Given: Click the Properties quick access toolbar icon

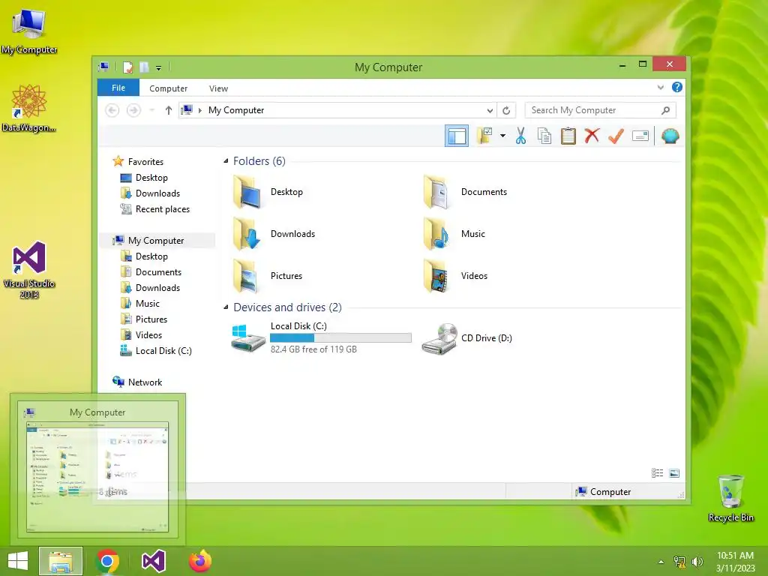Looking at the screenshot, I should pos(127,67).
